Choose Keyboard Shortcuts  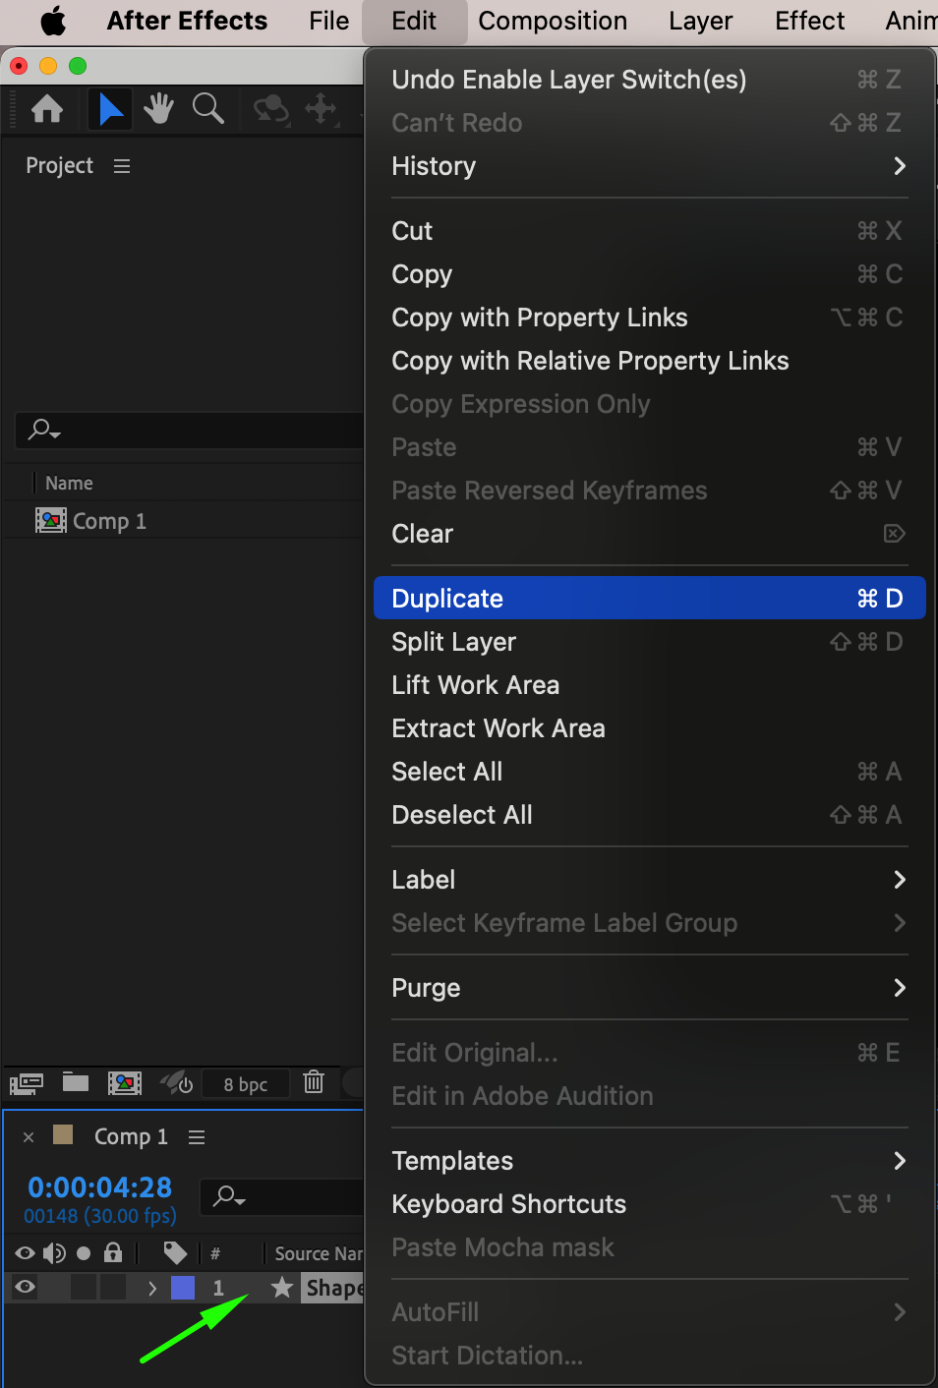(649, 1204)
